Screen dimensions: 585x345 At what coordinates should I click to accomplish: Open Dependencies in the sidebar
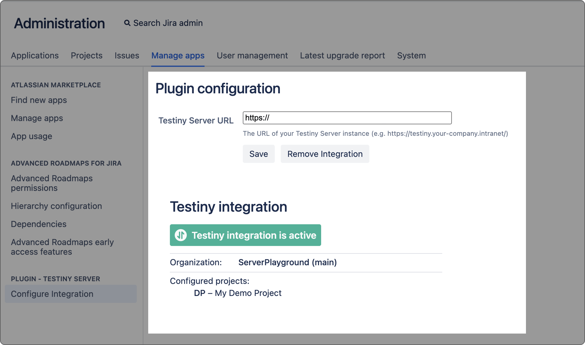coord(39,224)
